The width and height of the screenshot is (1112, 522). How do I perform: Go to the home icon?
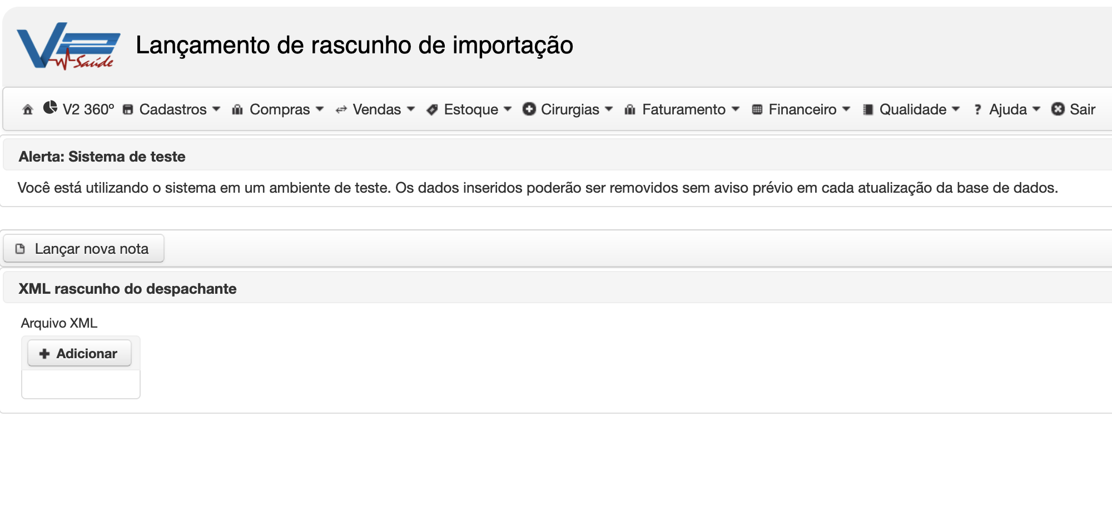pos(28,109)
